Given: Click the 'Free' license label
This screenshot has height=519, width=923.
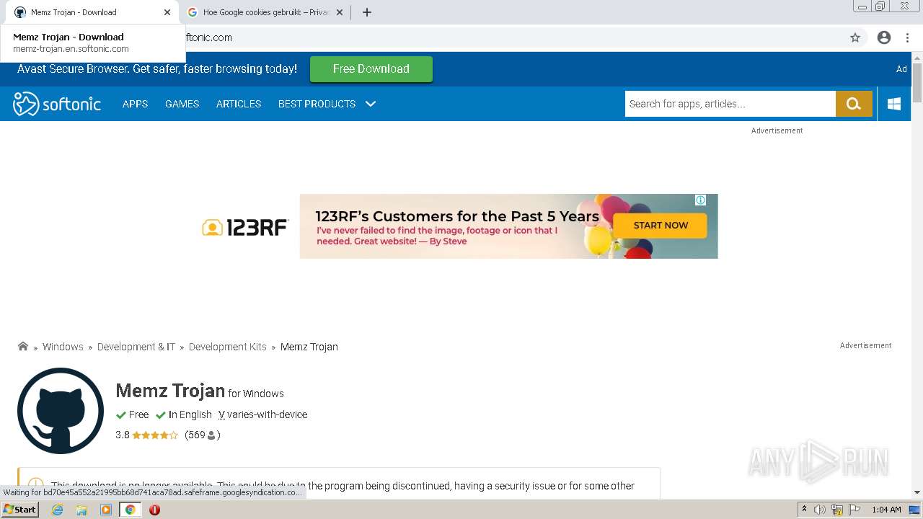Looking at the screenshot, I should click(138, 414).
